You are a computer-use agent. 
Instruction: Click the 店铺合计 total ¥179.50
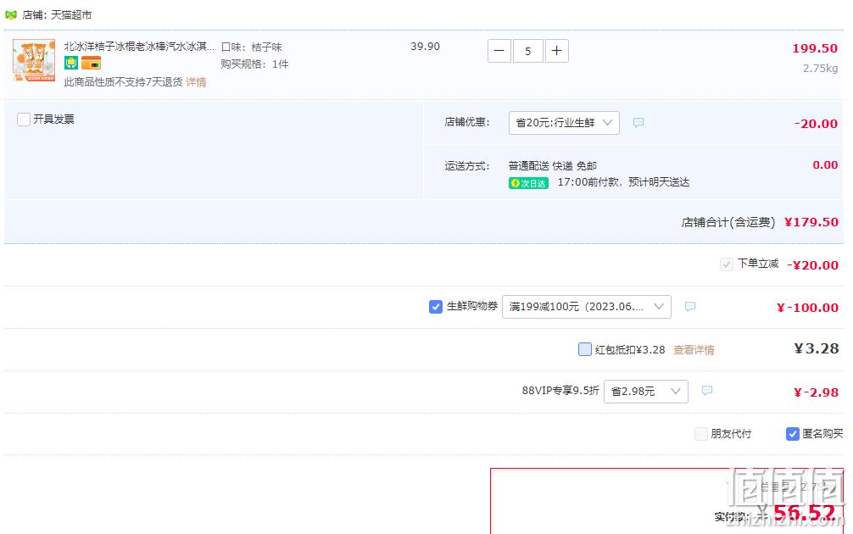pos(811,222)
